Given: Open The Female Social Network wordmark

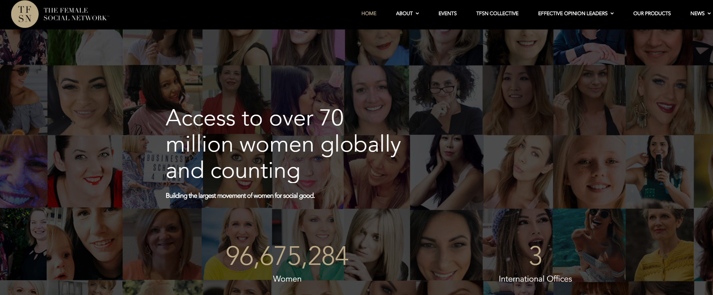Looking at the screenshot, I should click(x=76, y=14).
